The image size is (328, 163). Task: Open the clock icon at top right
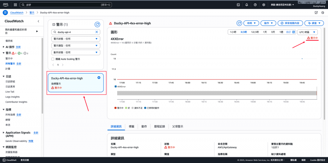[323, 13]
